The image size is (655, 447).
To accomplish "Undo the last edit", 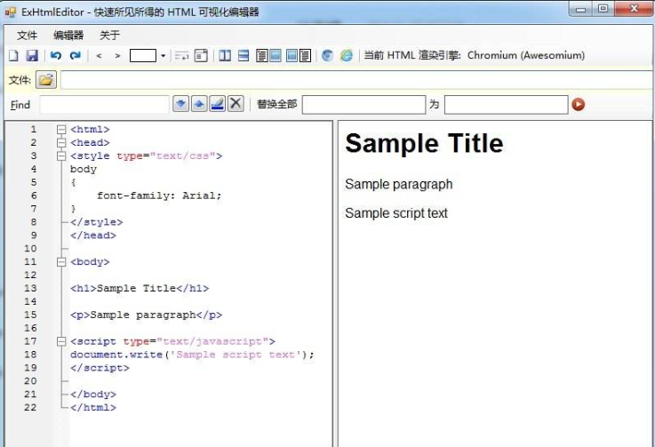I will pyautogui.click(x=56, y=56).
